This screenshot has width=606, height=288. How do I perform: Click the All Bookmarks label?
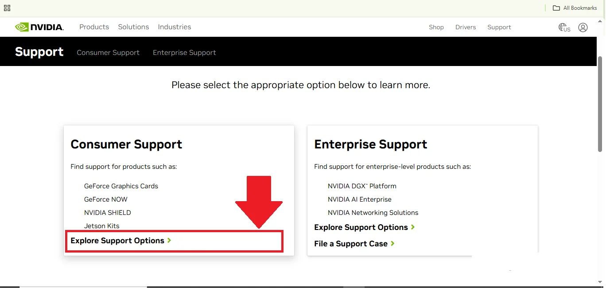click(x=580, y=8)
